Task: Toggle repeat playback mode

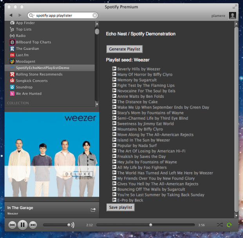Action: point(229,225)
